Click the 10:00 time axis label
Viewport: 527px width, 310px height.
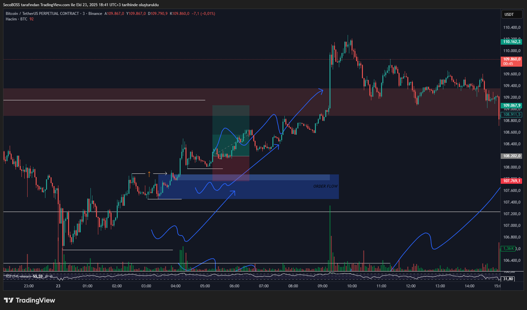[352, 286]
